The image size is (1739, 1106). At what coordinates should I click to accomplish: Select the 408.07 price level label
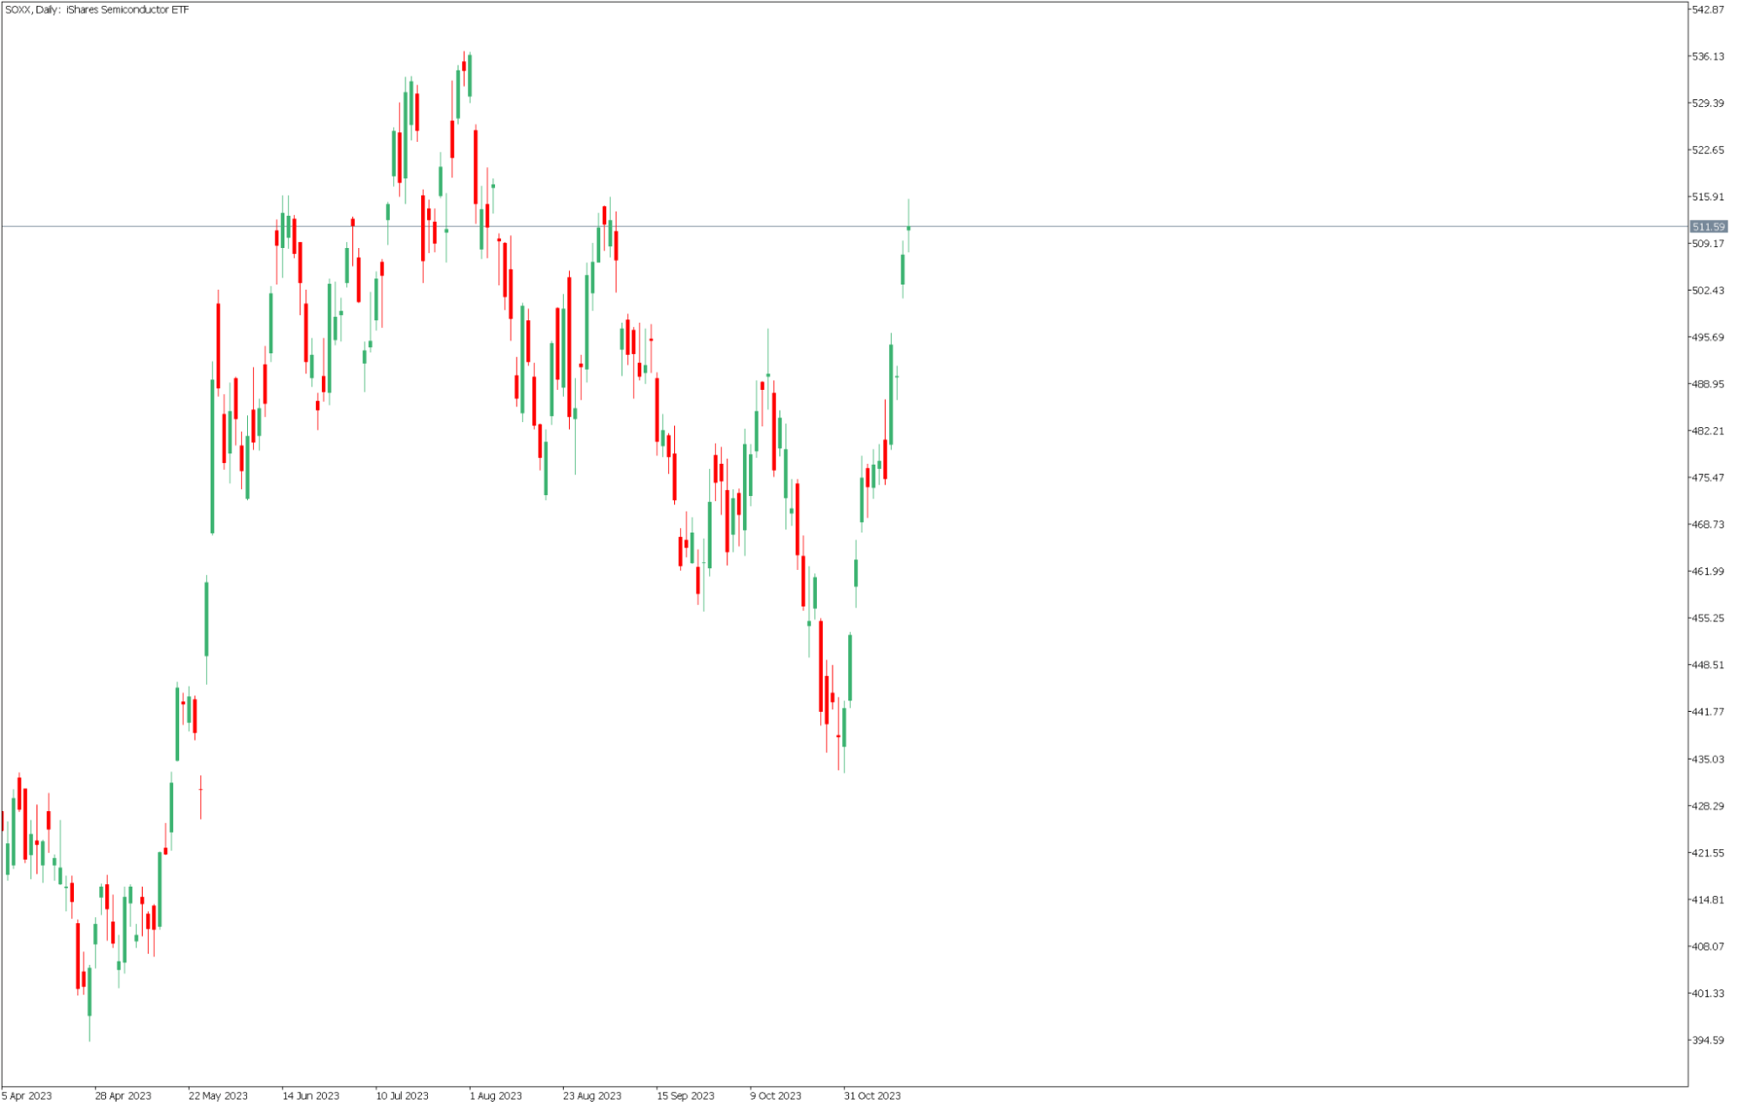[1707, 947]
